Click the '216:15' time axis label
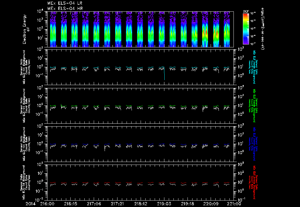 pyautogui.click(x=70, y=204)
